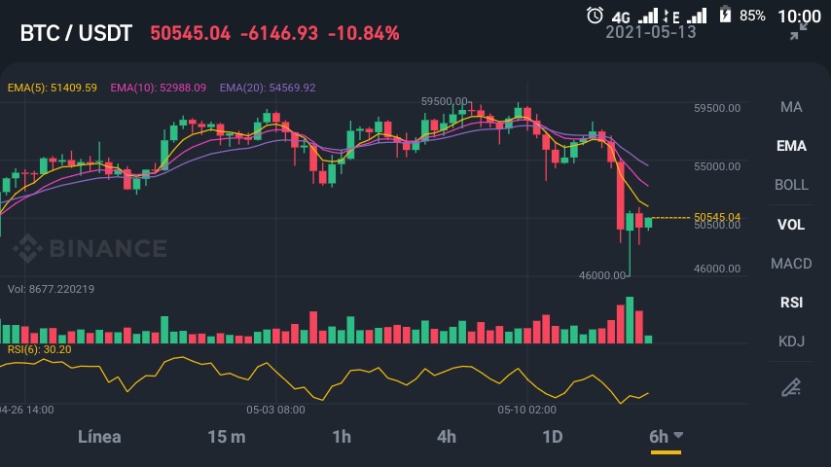The width and height of the screenshot is (831, 467).
Task: Select the 1D timeframe
Action: [553, 437]
